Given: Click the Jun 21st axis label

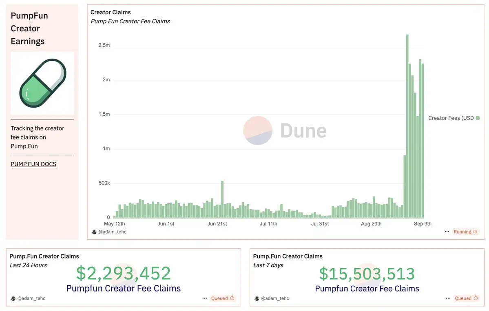Looking at the screenshot, I should pos(217,224).
